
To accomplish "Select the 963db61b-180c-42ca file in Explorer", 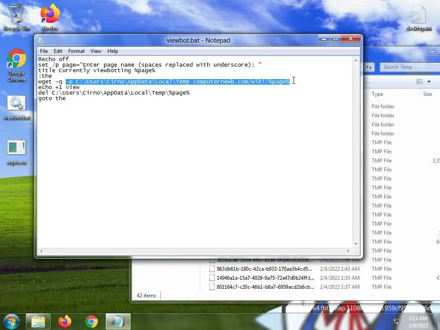I will tap(264, 269).
